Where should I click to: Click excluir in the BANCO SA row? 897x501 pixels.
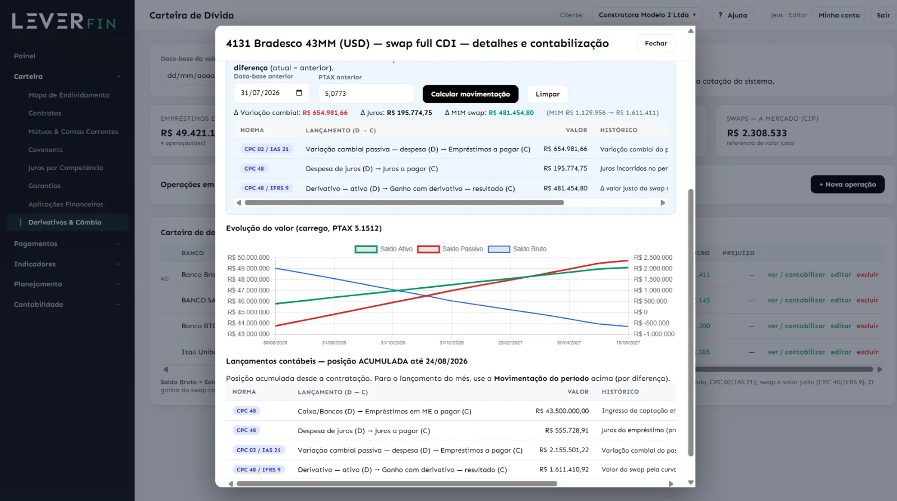[x=867, y=301]
